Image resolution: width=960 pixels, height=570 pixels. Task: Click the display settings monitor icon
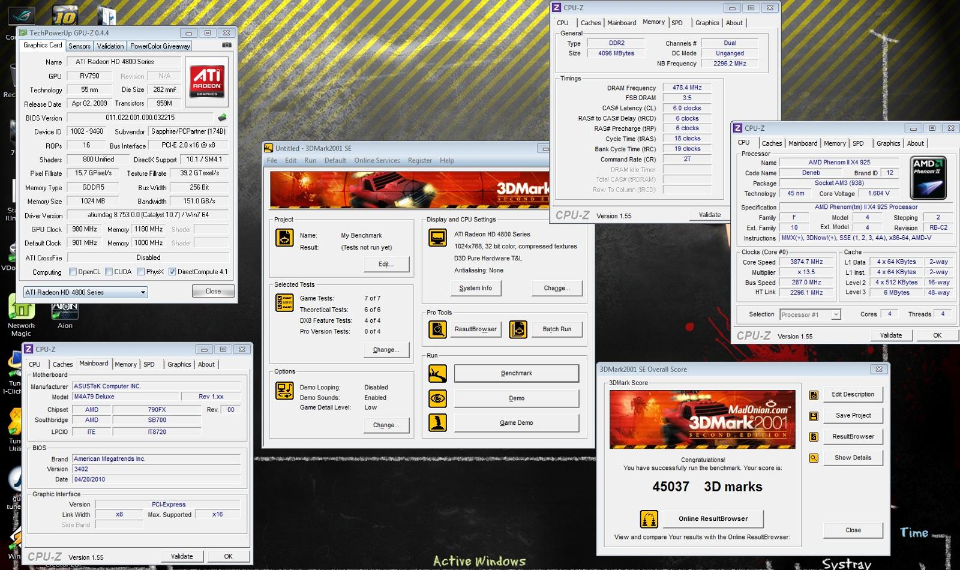click(x=437, y=238)
